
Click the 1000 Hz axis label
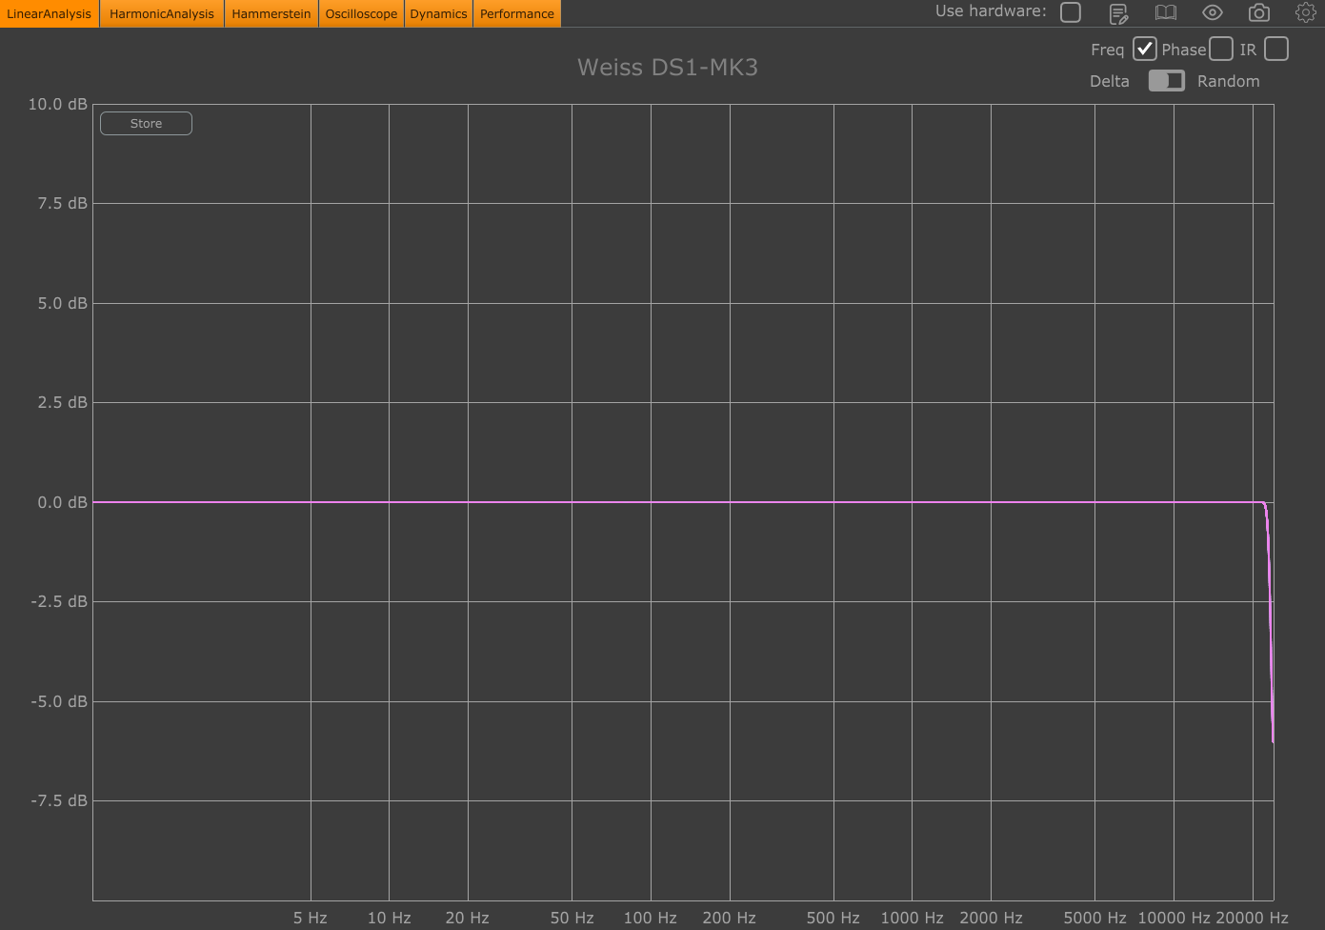click(912, 918)
